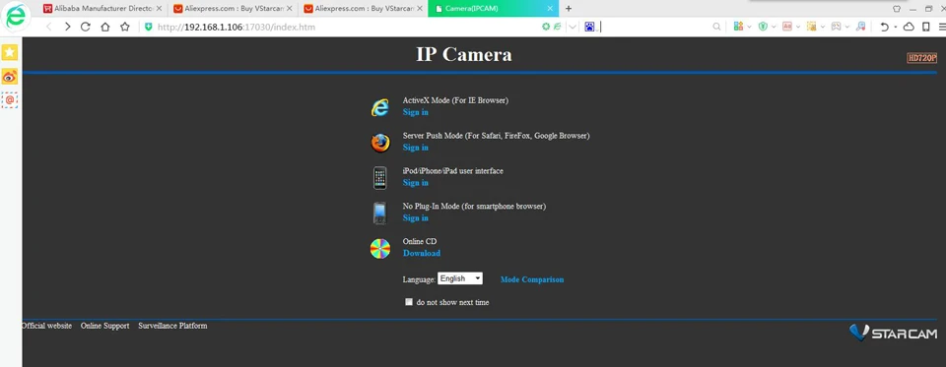Expand the address bar history dropdown arrow

click(x=572, y=27)
